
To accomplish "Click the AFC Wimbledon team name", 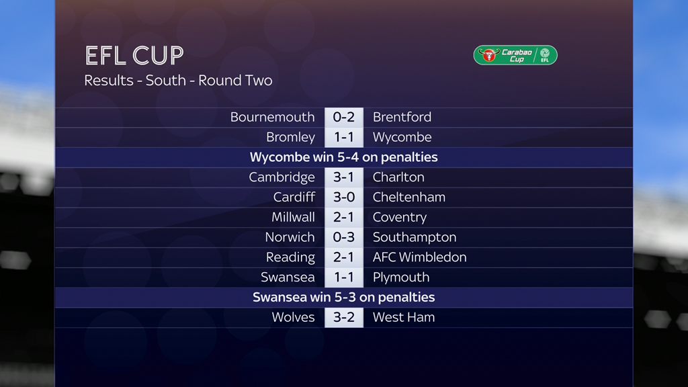I will click(x=419, y=257).
